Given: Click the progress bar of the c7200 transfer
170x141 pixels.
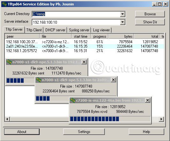Looking at the screenshot, I should (x=110, y=119).
